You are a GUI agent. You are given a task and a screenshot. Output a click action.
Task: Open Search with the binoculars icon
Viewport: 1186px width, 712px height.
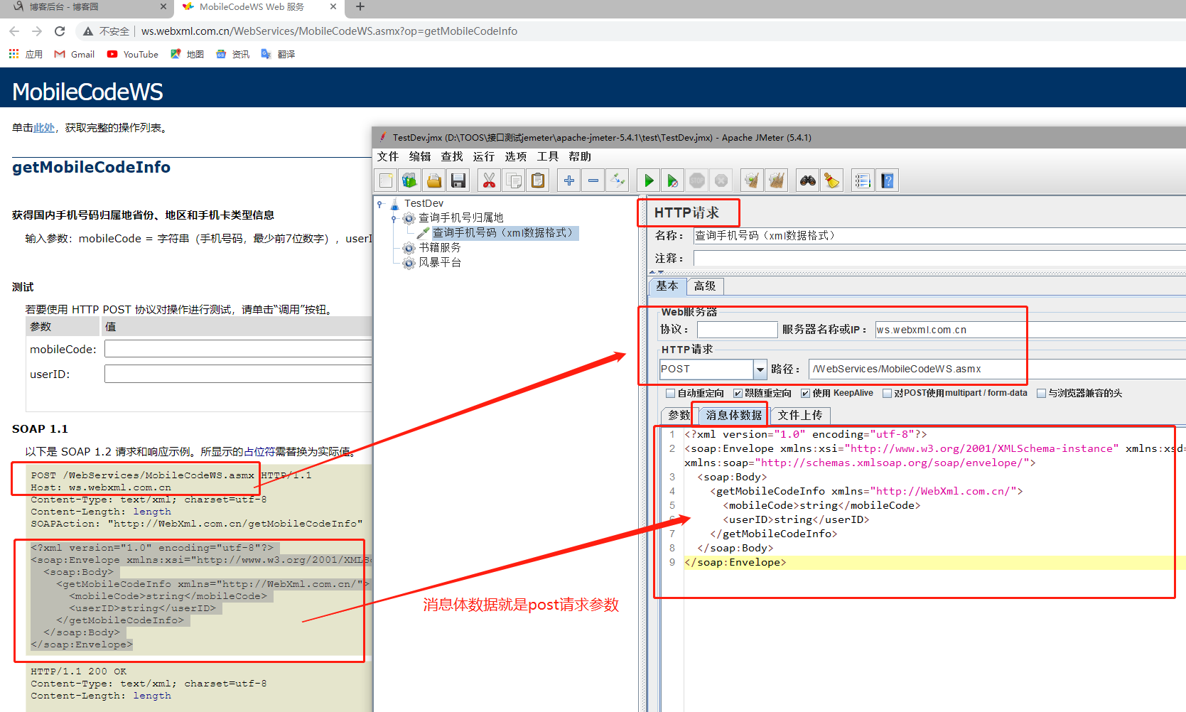click(x=808, y=180)
